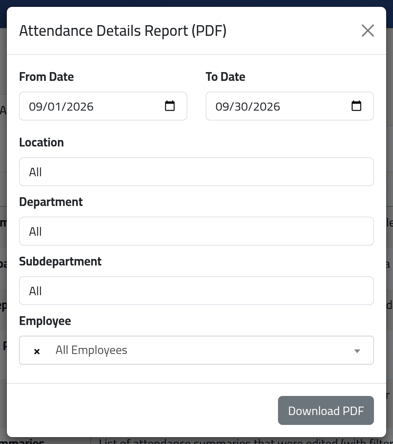
Task: Open the Department dropdown
Action: [196, 231]
